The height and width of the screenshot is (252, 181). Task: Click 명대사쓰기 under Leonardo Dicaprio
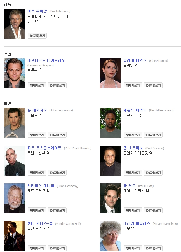point(37,85)
